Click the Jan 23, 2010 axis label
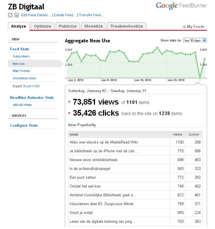The image size is (215, 229). 176,80
